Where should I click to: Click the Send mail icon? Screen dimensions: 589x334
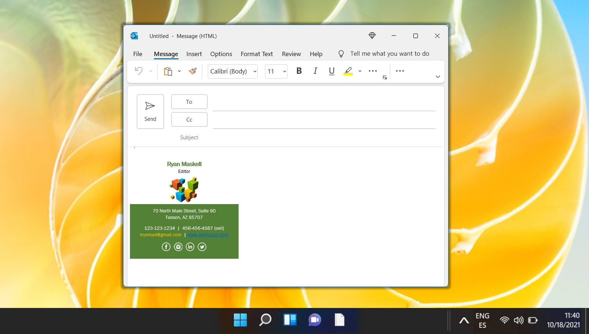(150, 111)
